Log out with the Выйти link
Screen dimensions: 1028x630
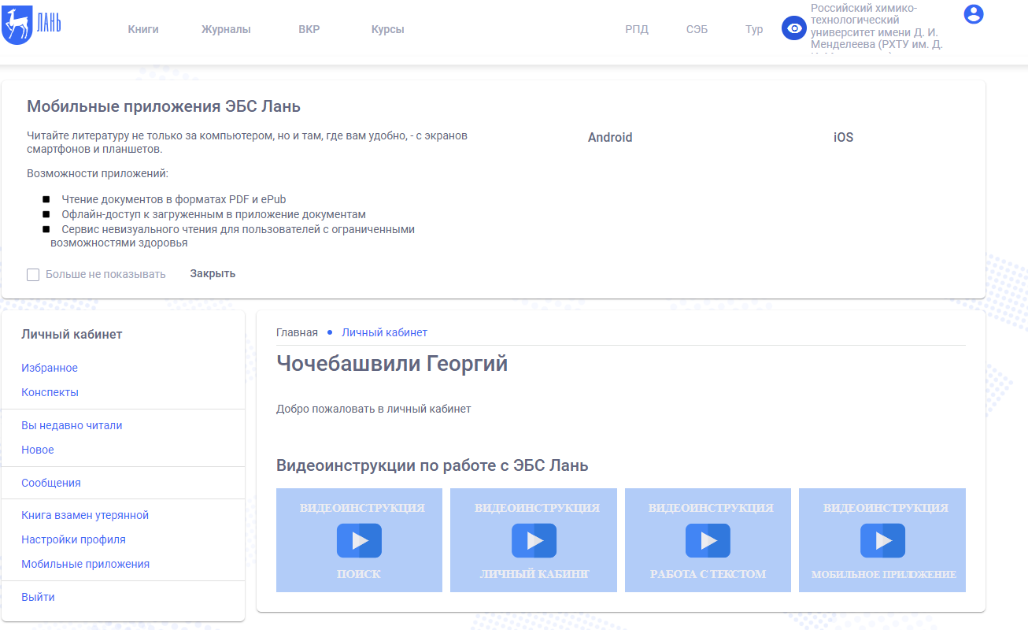[38, 597]
